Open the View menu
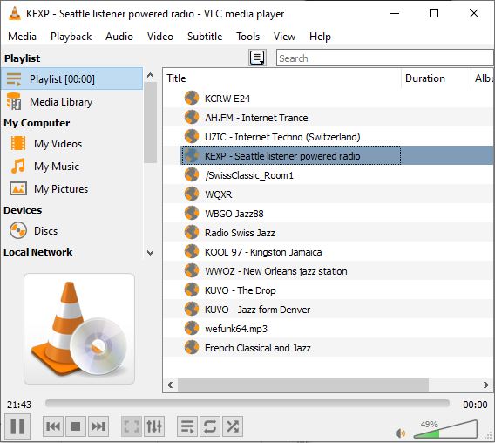The image size is (495, 443). coord(284,37)
